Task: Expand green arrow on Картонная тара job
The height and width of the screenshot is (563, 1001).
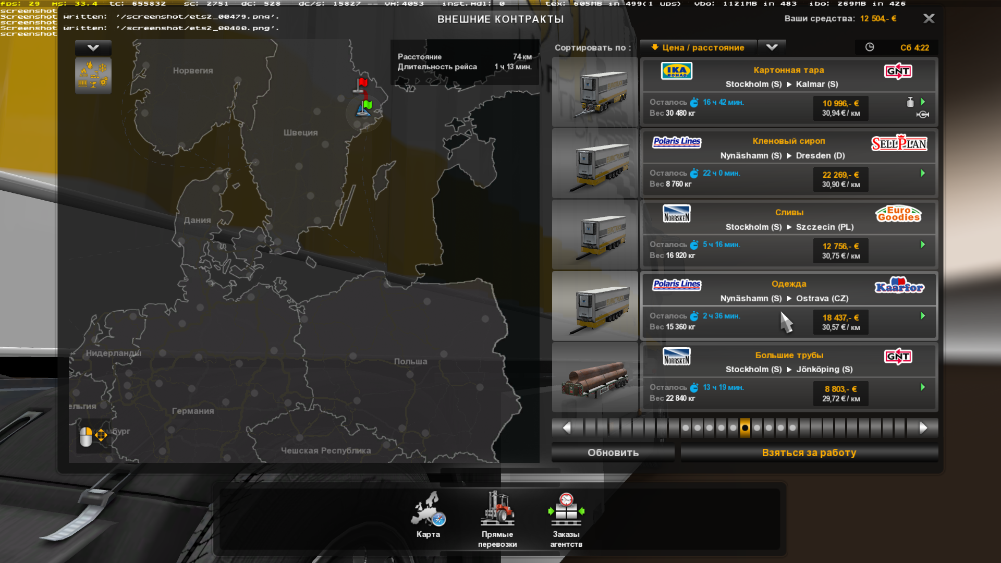Action: tap(923, 102)
